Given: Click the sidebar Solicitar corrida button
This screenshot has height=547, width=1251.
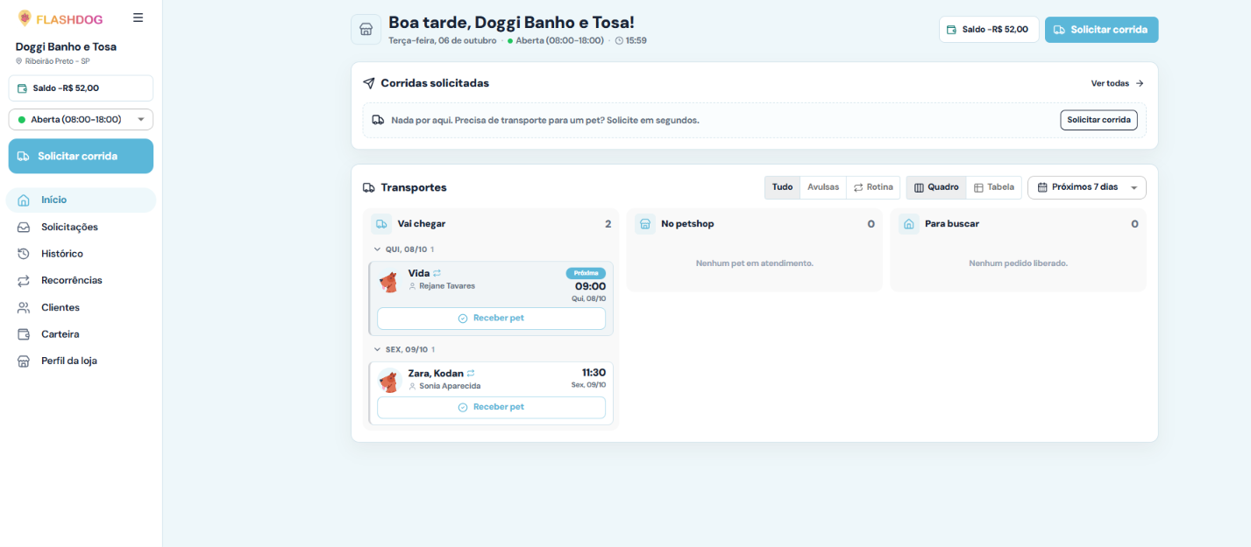Looking at the screenshot, I should 81,156.
